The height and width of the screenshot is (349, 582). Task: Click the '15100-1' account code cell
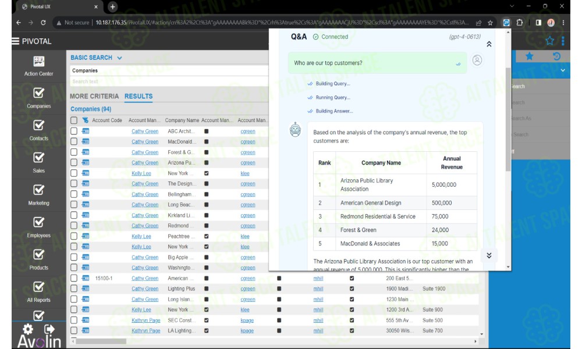pos(104,278)
